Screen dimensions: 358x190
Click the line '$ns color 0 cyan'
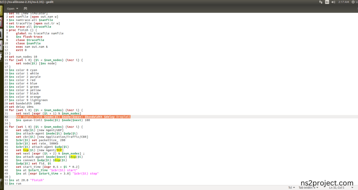(x=23, y=70)
